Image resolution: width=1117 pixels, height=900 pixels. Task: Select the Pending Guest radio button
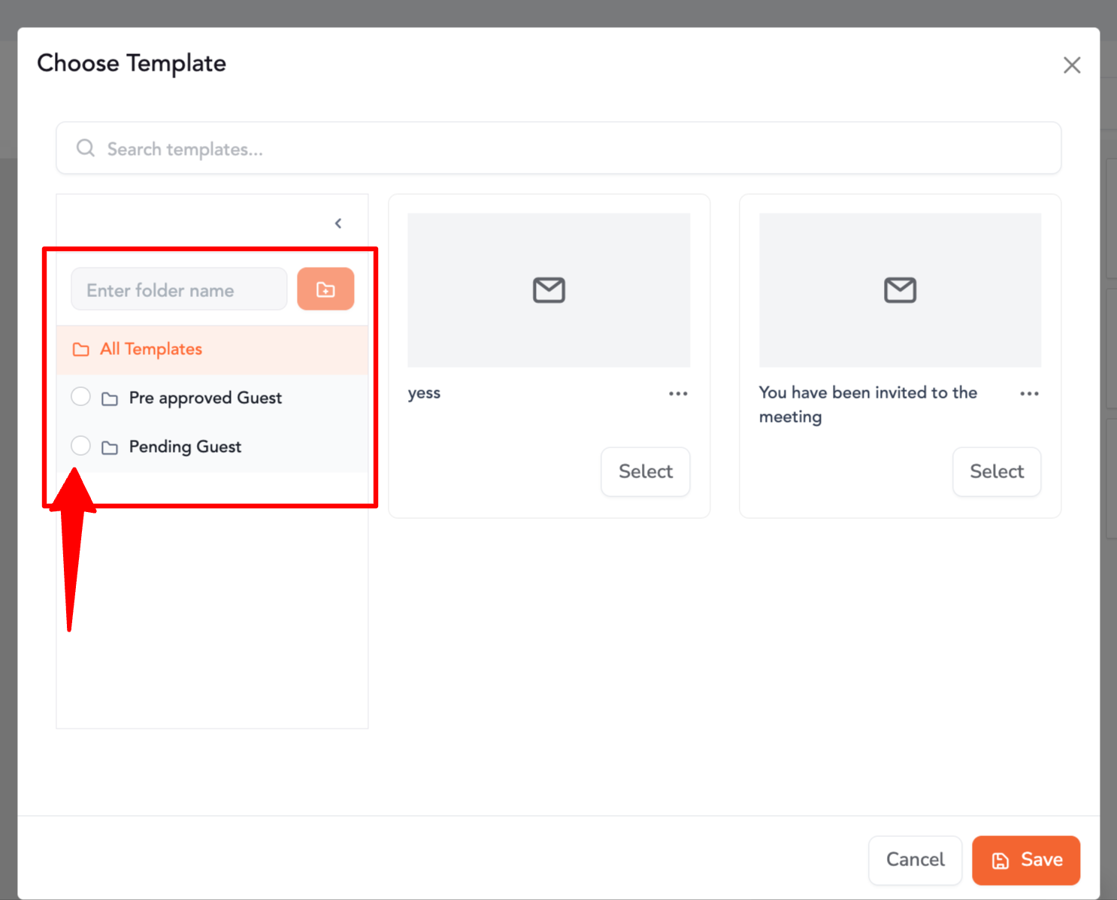point(80,446)
